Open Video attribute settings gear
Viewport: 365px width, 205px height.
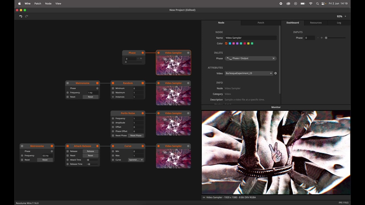click(x=275, y=73)
